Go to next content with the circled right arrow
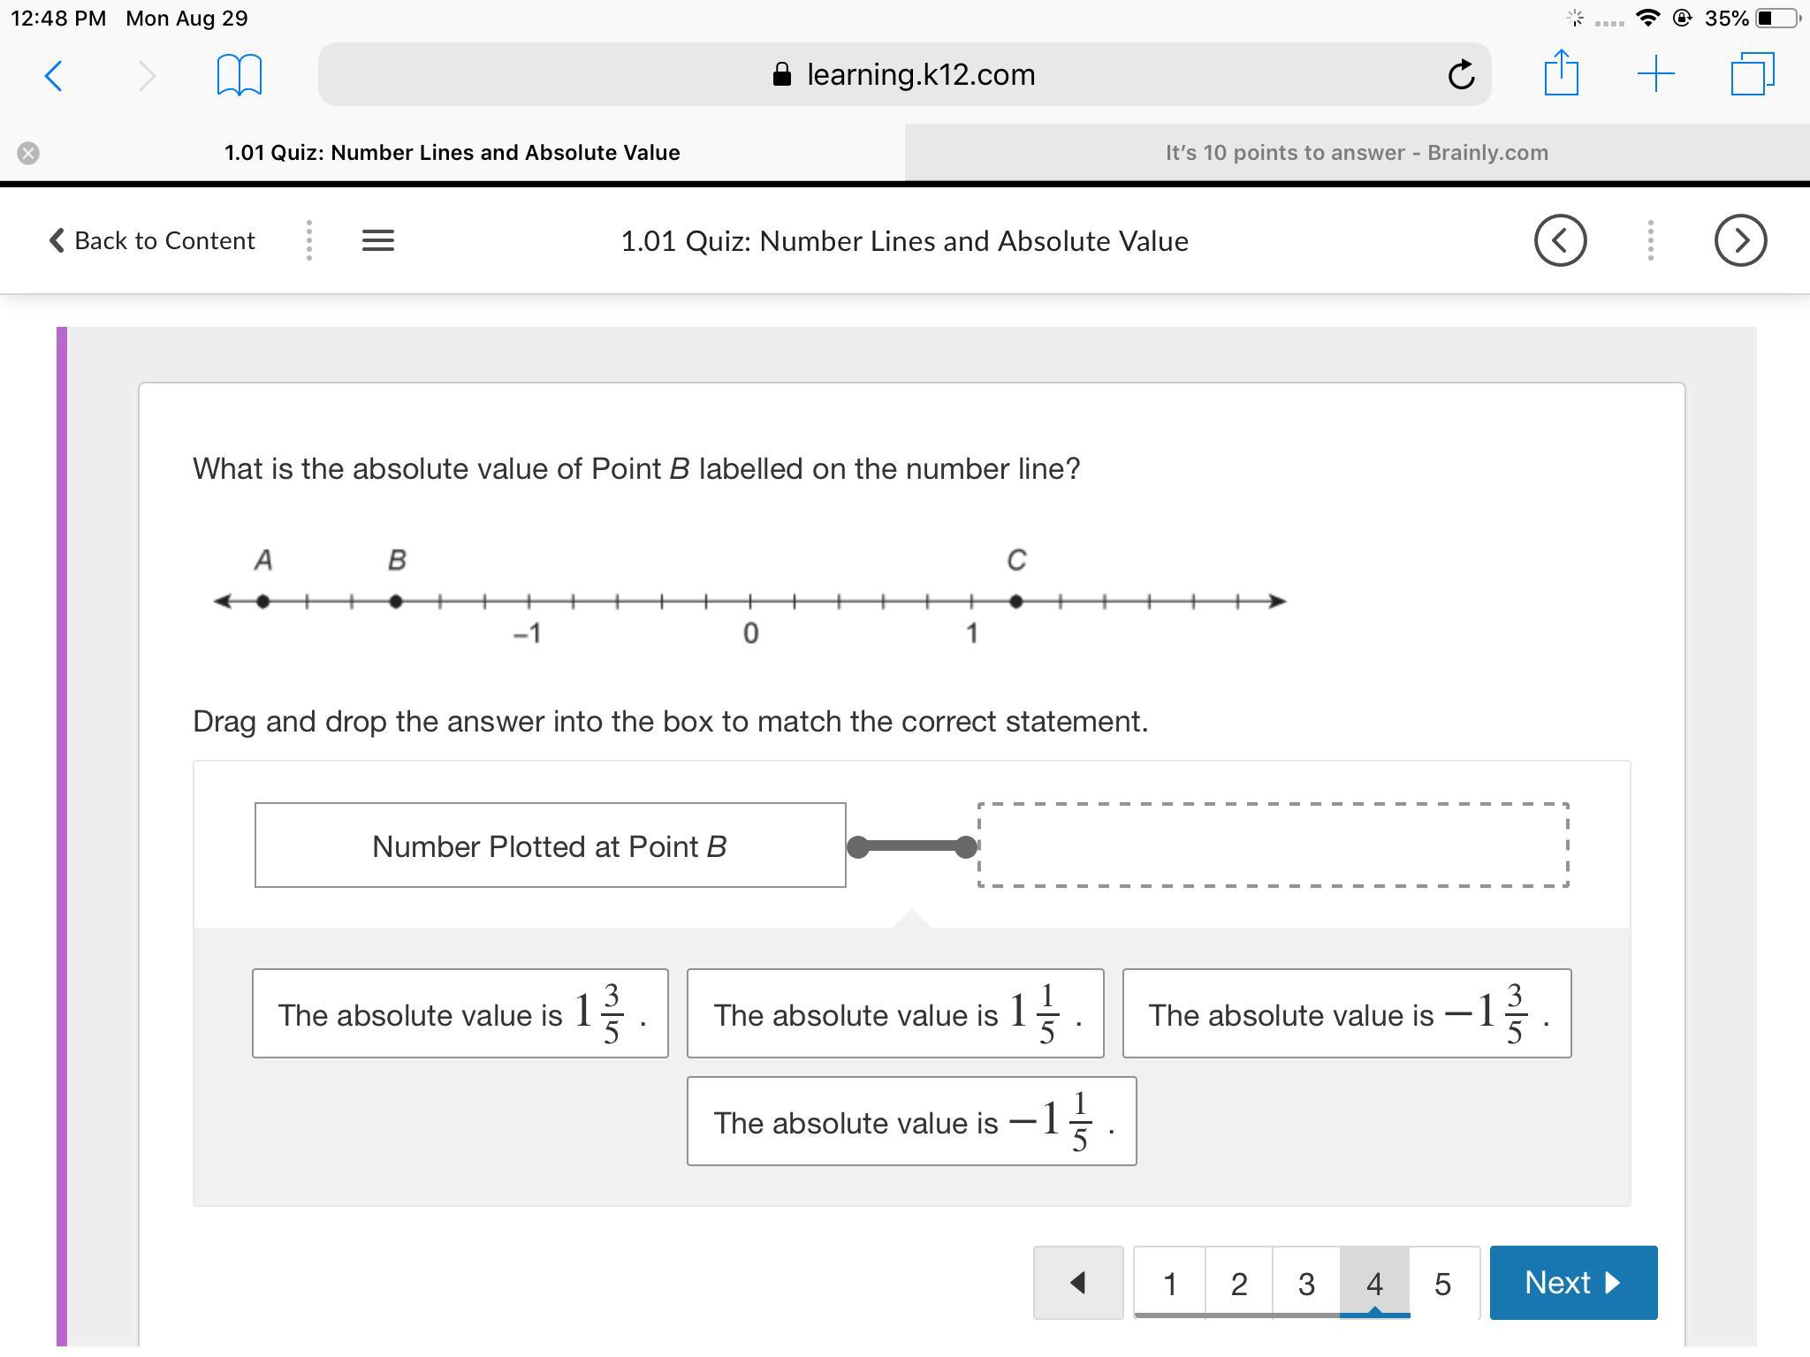The image size is (1810, 1357). [x=1740, y=240]
